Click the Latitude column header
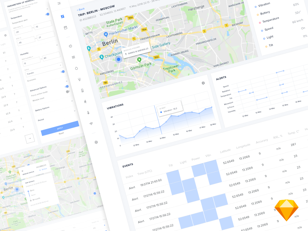 pos(225,151)
